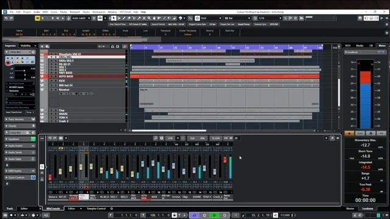Open the Help menu
Image resolution: width=390 pixels, height=219 pixels.
143,12
